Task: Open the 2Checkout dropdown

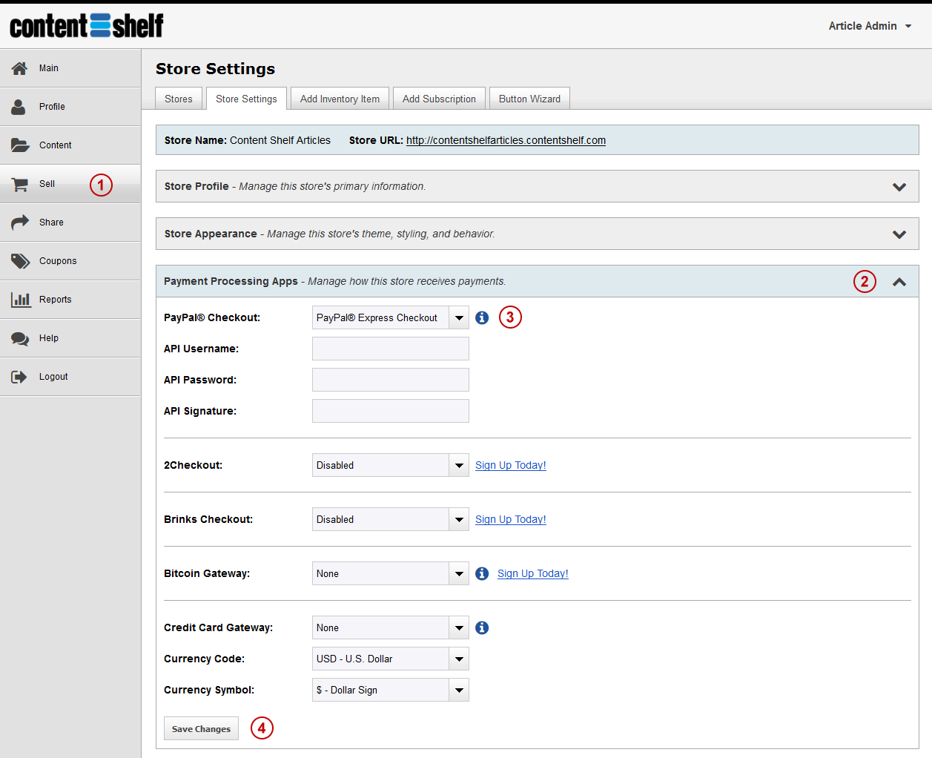Action: pos(391,465)
